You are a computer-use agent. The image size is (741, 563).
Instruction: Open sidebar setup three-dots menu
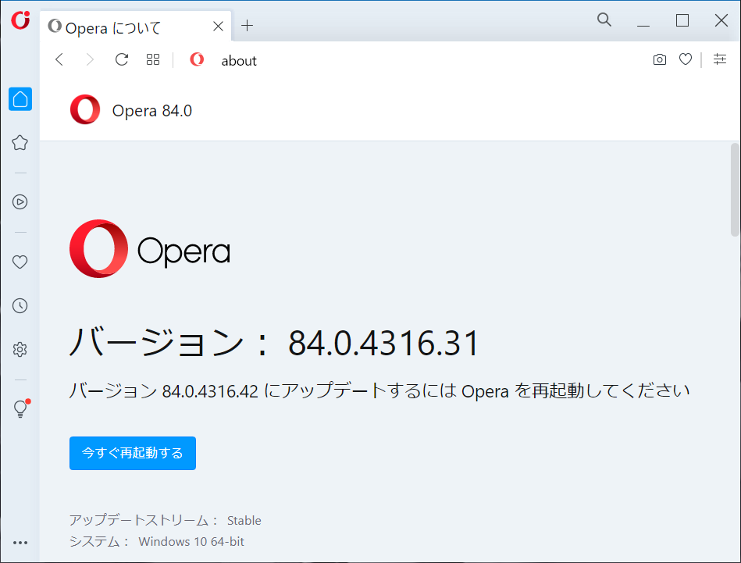(20, 543)
